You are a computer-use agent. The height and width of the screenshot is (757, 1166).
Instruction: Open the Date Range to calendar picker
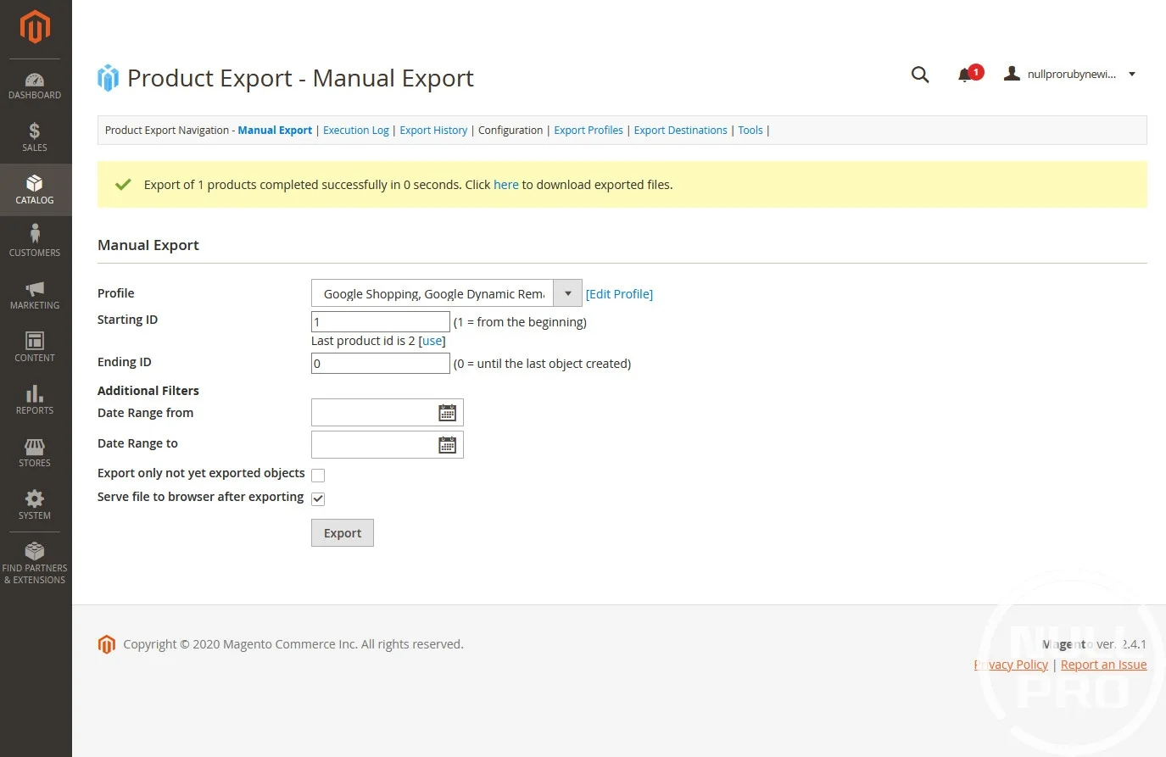coord(447,445)
